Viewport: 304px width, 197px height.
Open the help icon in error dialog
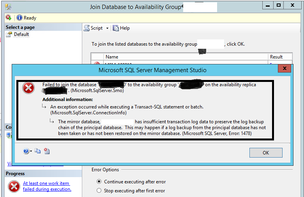[26, 151]
